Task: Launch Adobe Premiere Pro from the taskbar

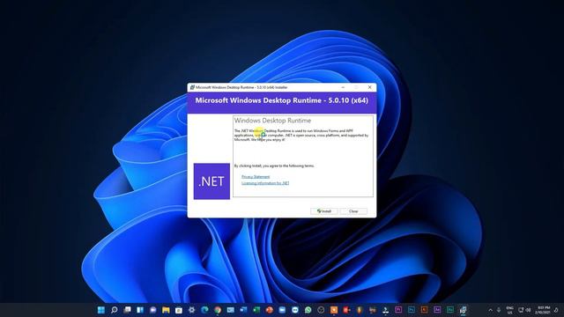Action: tap(398, 310)
